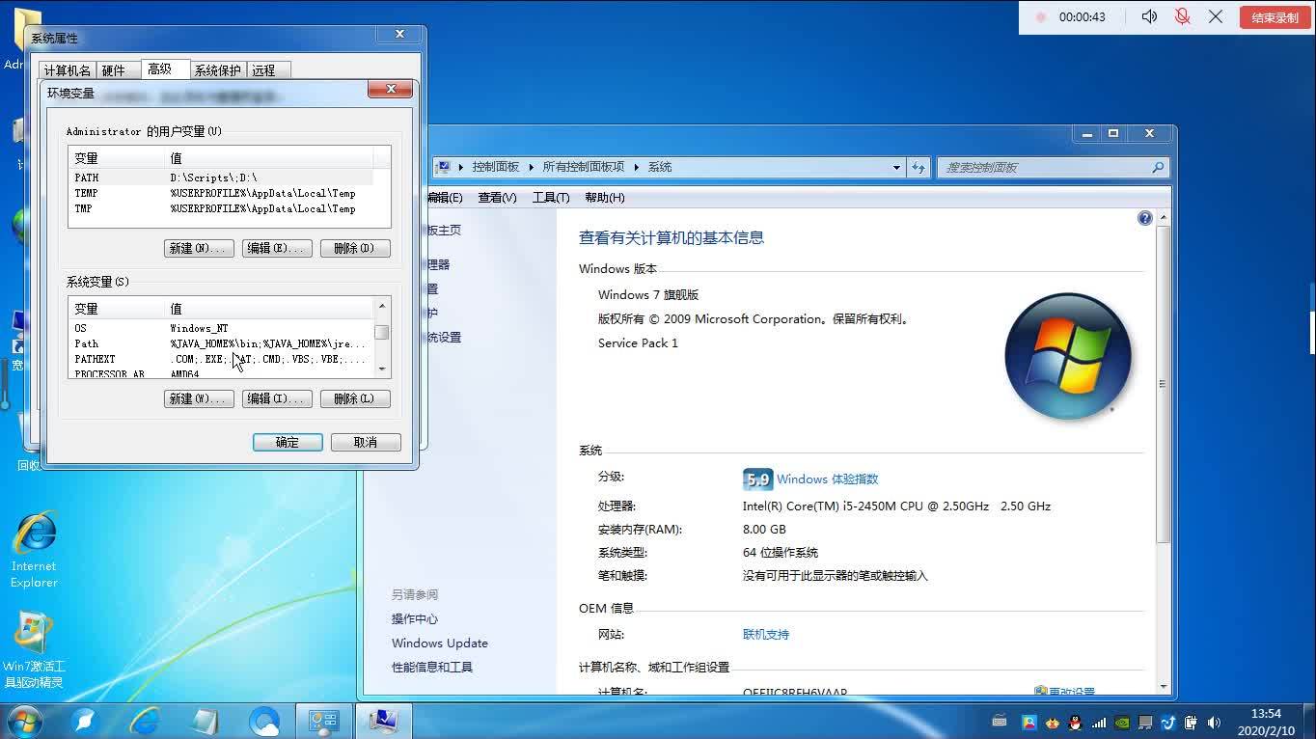The height and width of the screenshot is (739, 1316).
Task: Click 新建(N) for user variables
Action: pyautogui.click(x=199, y=248)
